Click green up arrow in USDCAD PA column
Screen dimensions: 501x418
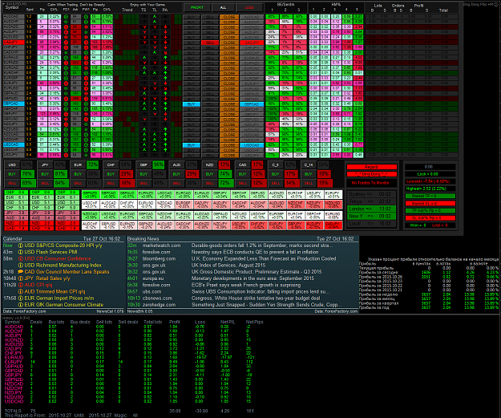point(165,144)
